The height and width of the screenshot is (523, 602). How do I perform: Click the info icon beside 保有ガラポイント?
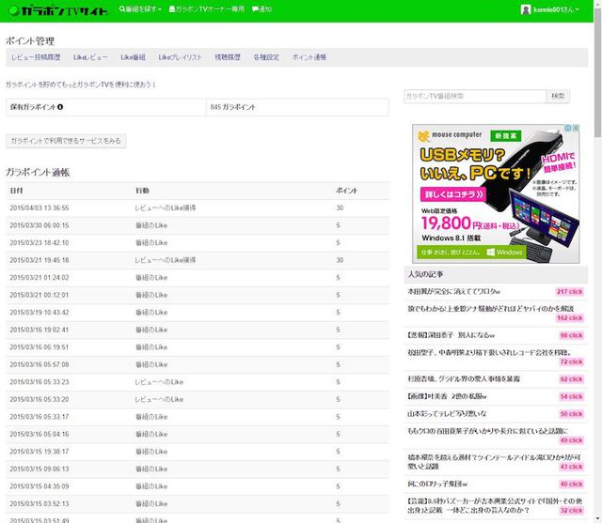60,107
